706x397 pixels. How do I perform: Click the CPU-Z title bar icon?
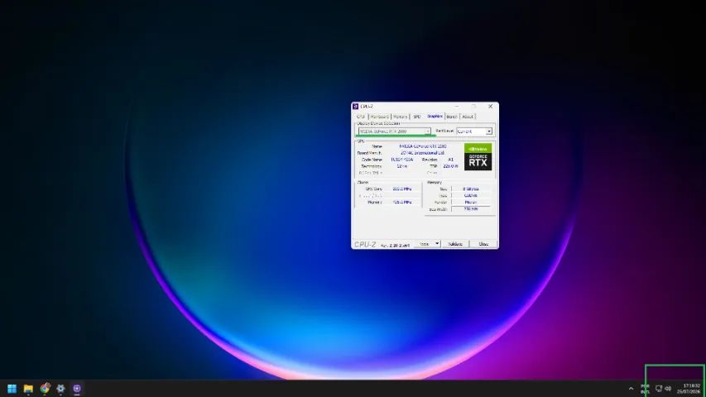[355, 107]
